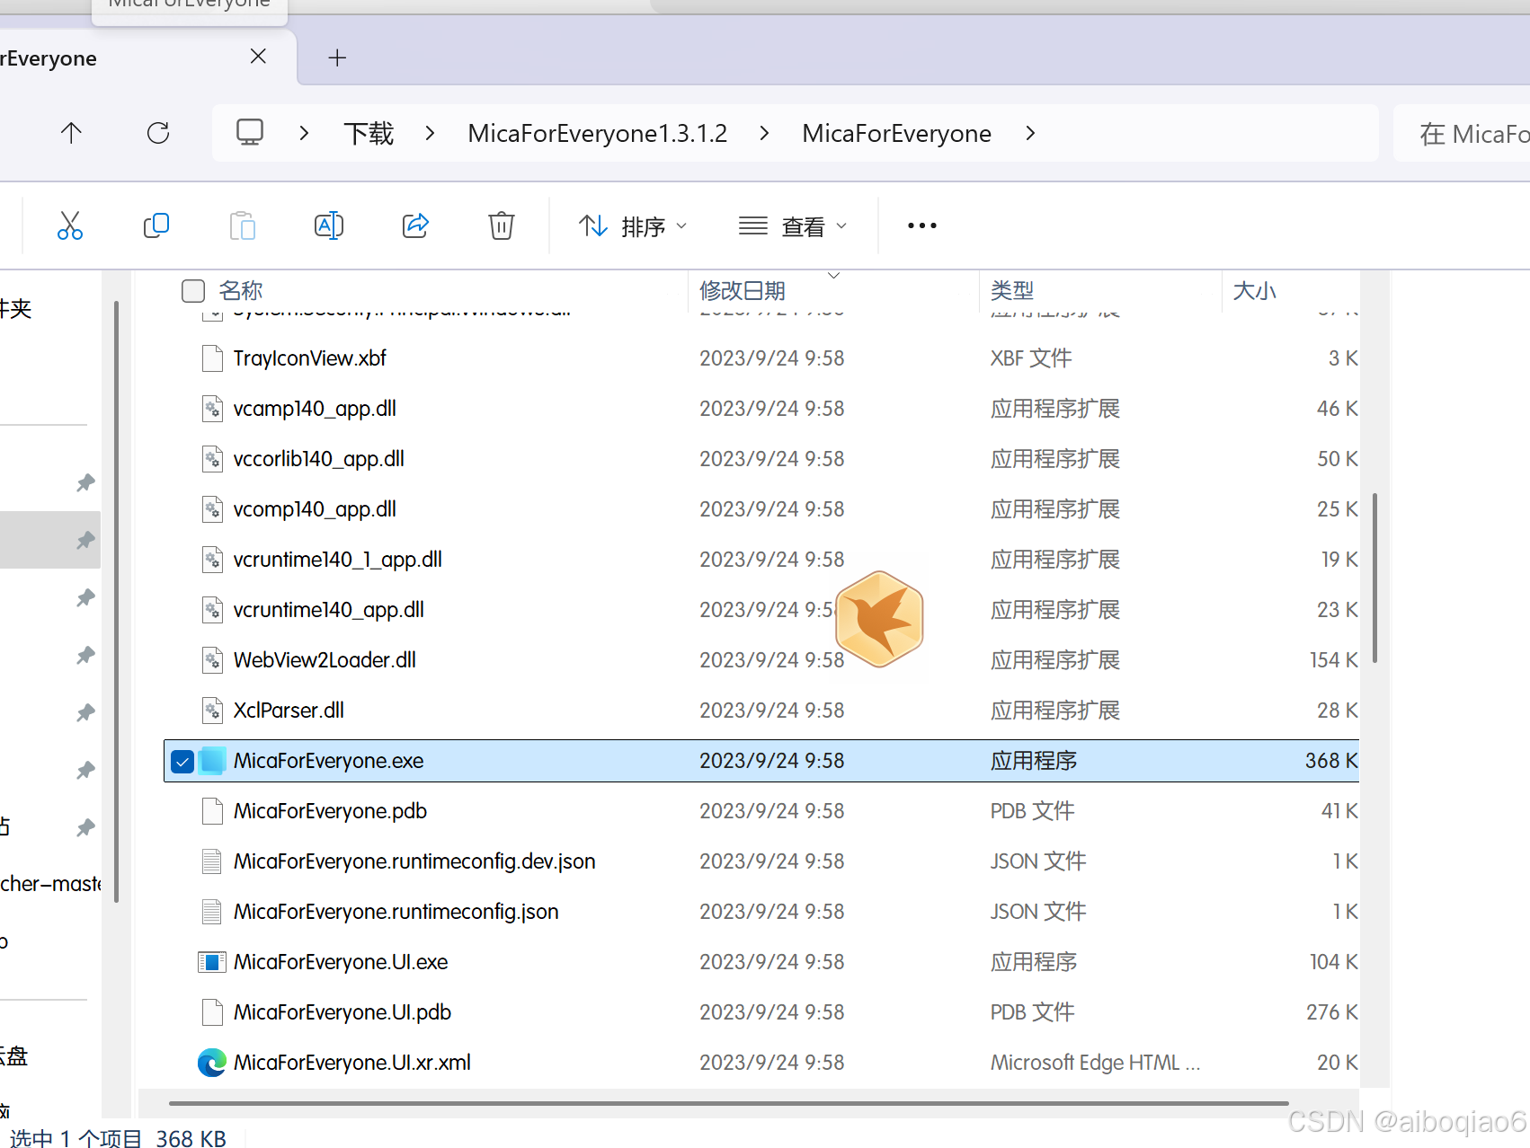
Task: Click the horizontal scrollbar of file list
Action: [728, 1103]
